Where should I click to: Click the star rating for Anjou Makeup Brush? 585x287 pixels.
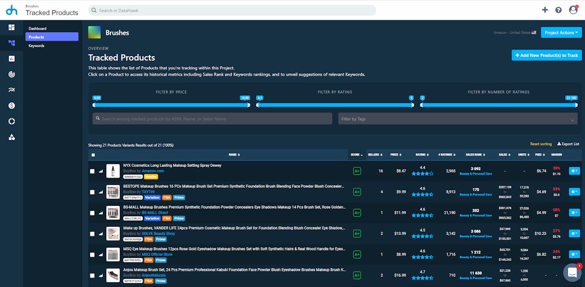pyautogui.click(x=422, y=278)
